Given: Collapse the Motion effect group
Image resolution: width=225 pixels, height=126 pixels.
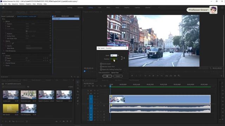Looking at the screenshot, I should tap(4, 21).
